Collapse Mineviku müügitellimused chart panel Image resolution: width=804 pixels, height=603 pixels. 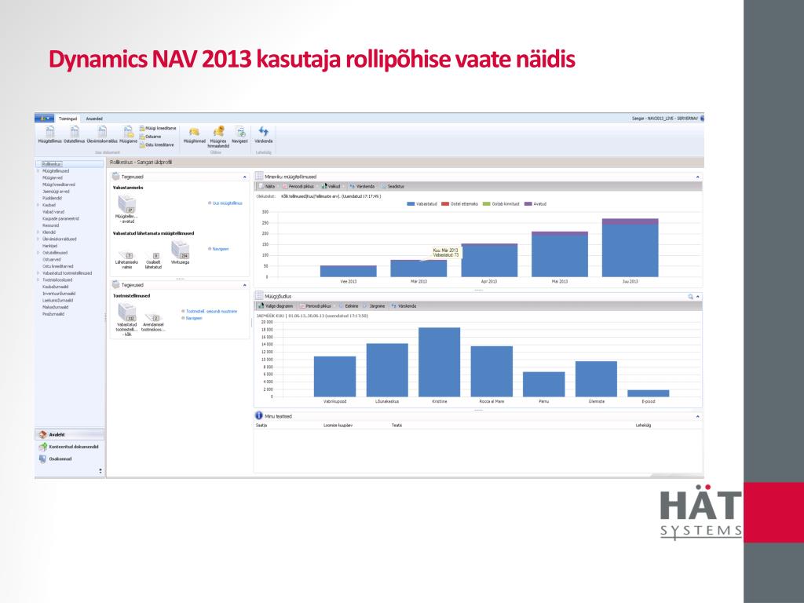697,177
